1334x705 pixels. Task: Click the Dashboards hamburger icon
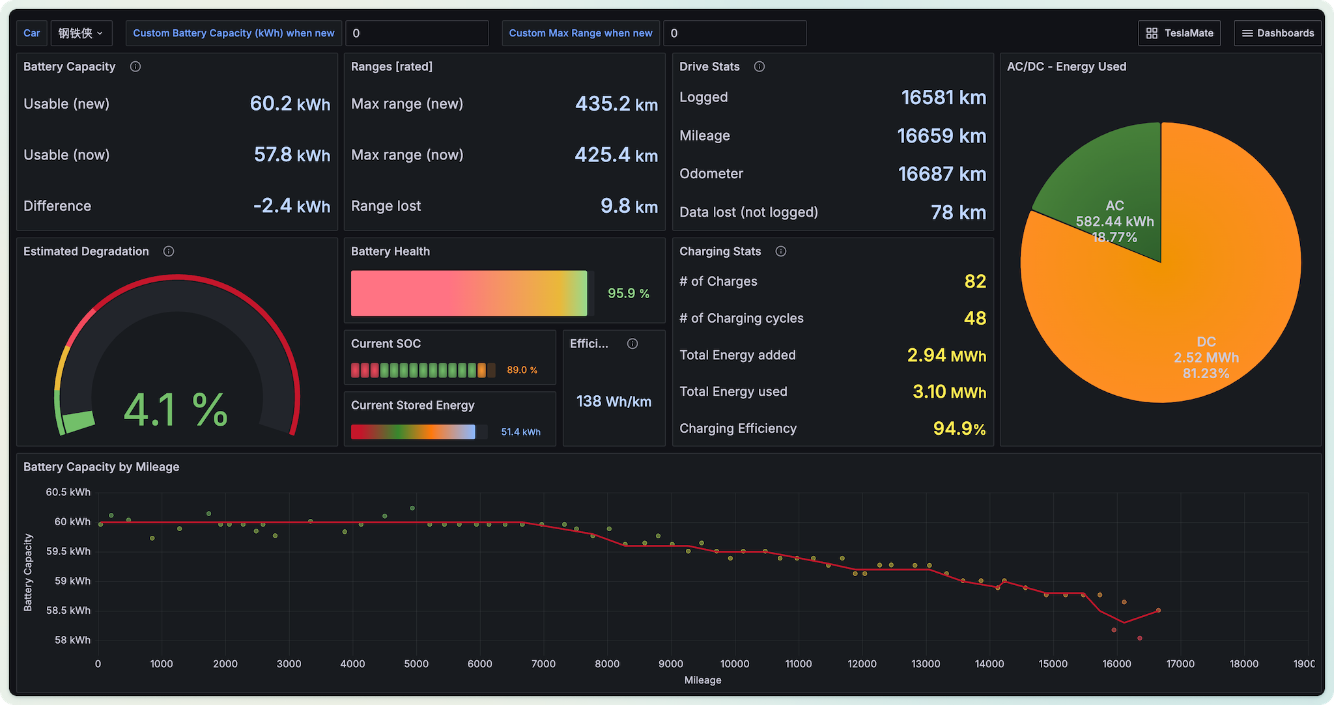pyautogui.click(x=1247, y=33)
